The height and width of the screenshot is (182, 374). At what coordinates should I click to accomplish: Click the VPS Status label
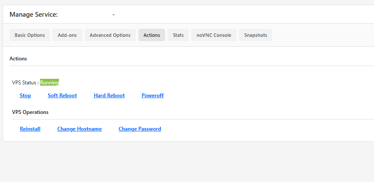point(25,83)
